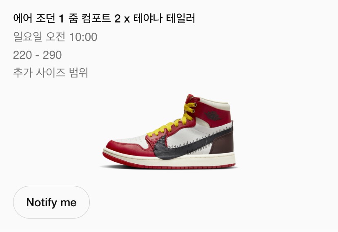Click the Notify me button

coord(51,202)
